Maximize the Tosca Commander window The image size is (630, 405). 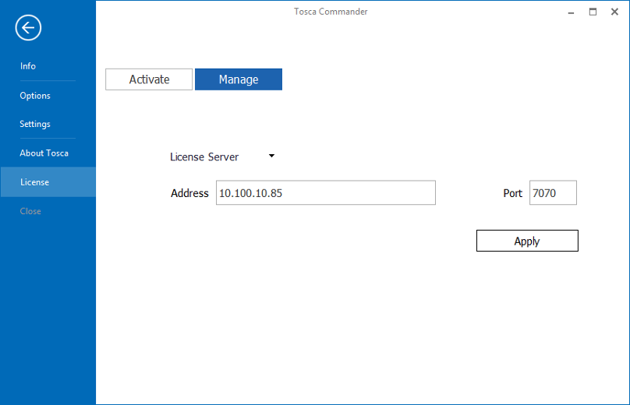tap(593, 12)
